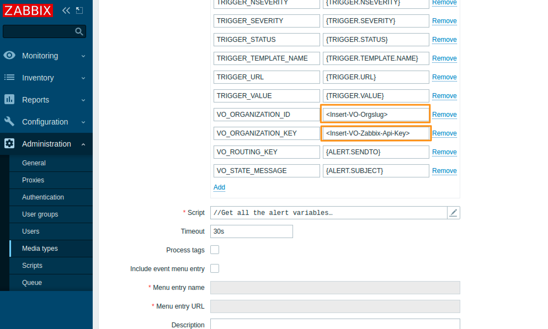The image size is (548, 329).
Task: Click Add to create a new parameter
Action: point(219,187)
